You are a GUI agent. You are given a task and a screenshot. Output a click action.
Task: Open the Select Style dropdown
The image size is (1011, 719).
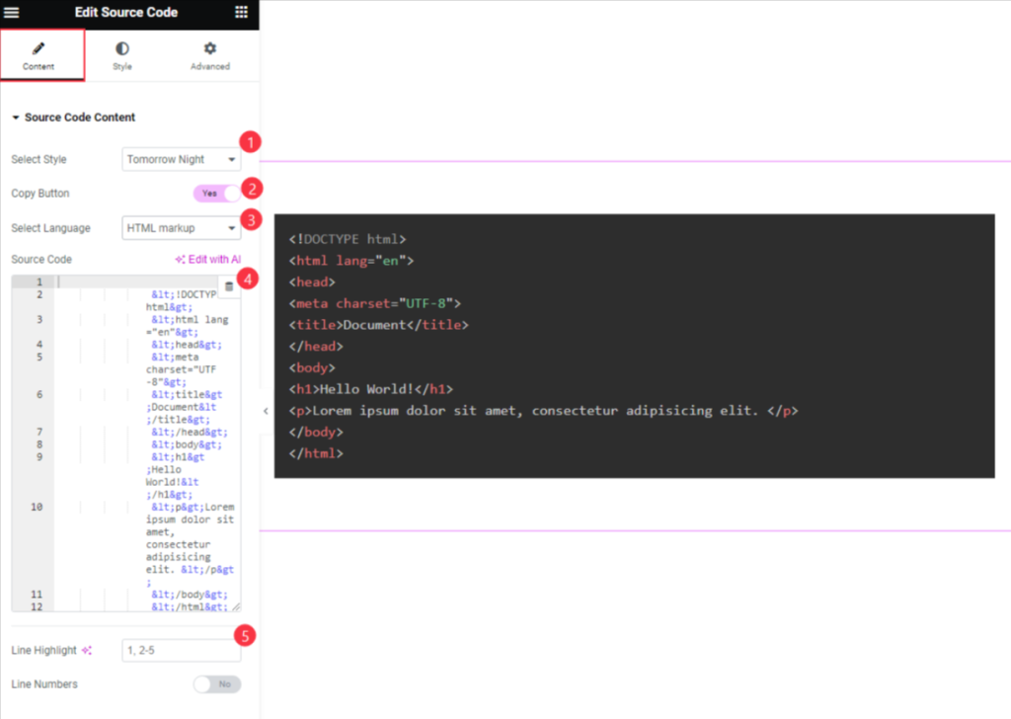pyautogui.click(x=182, y=159)
